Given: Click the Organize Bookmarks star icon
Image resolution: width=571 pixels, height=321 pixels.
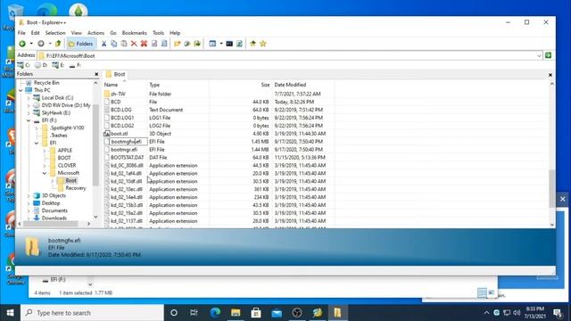Looking at the screenshot, I should pyautogui.click(x=263, y=44).
